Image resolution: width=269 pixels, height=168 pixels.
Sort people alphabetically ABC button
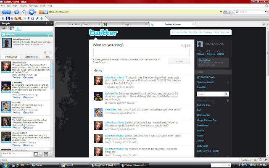(40, 154)
